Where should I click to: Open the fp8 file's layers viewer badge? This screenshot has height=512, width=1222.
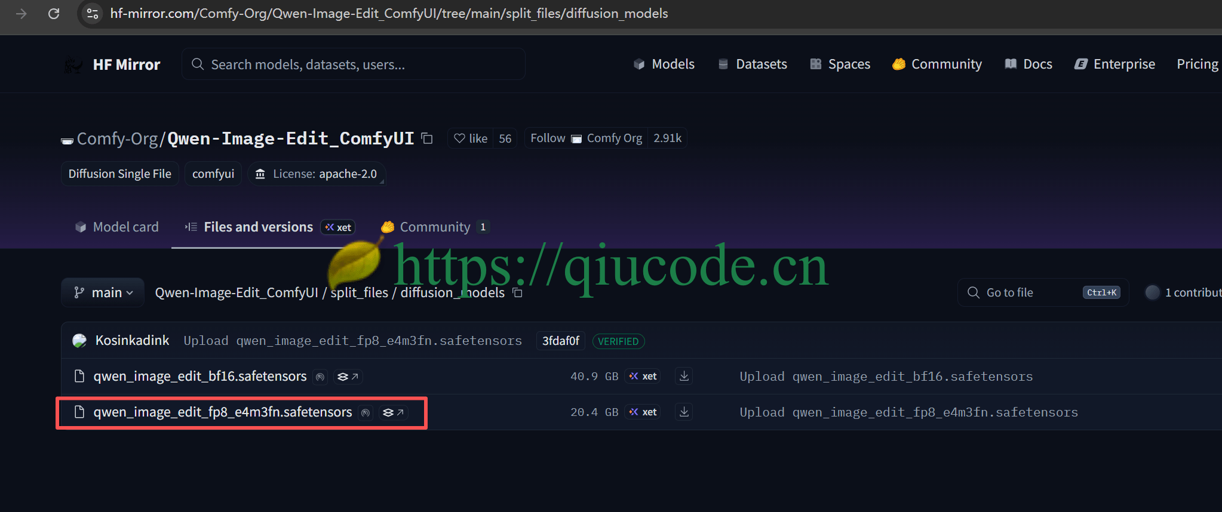(x=393, y=412)
